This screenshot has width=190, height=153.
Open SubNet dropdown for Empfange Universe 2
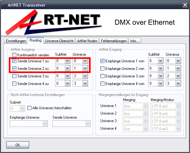[160, 68]
